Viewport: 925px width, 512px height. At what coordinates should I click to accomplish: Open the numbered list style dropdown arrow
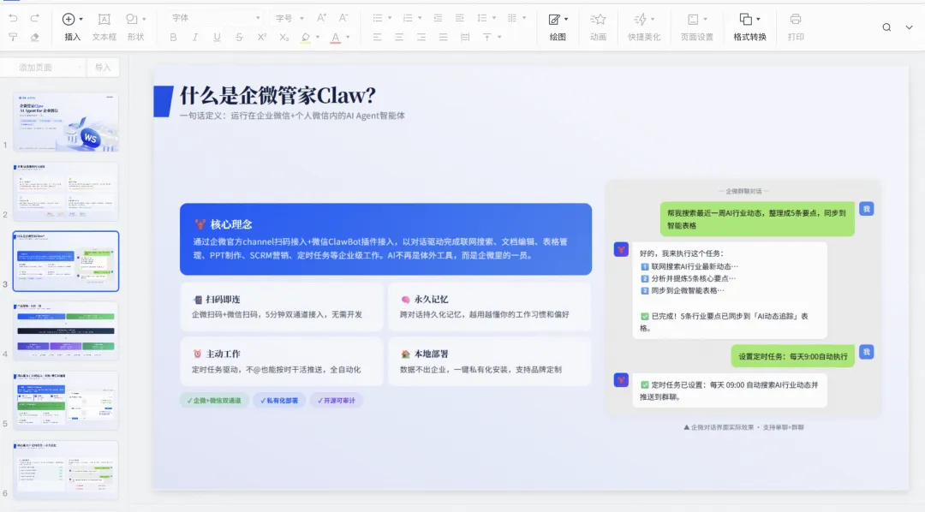420,18
